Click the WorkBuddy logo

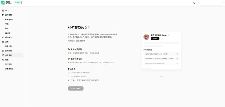[x=6, y=3]
